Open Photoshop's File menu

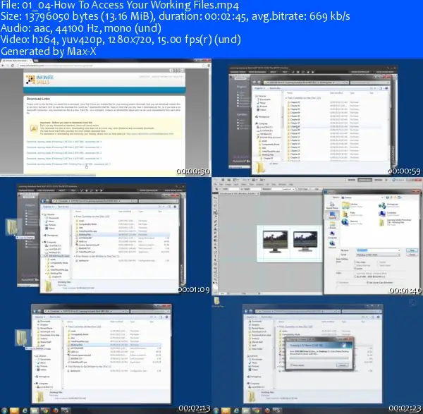(x=216, y=184)
